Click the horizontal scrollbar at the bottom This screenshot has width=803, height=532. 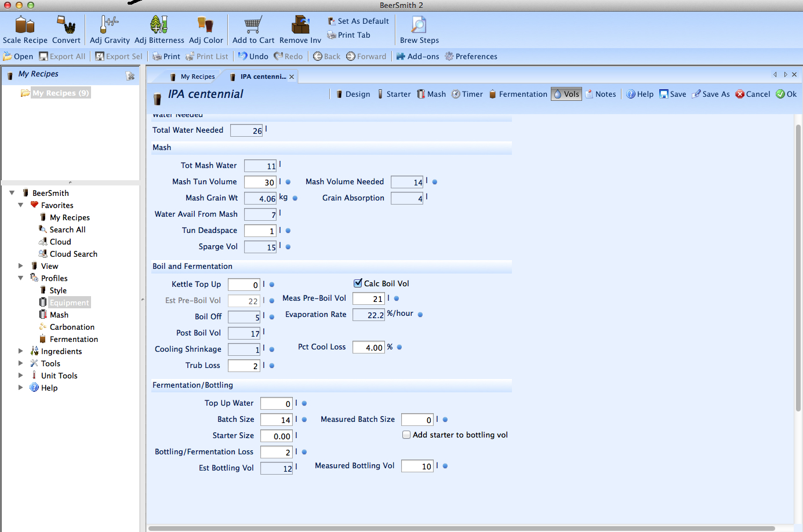click(x=462, y=528)
